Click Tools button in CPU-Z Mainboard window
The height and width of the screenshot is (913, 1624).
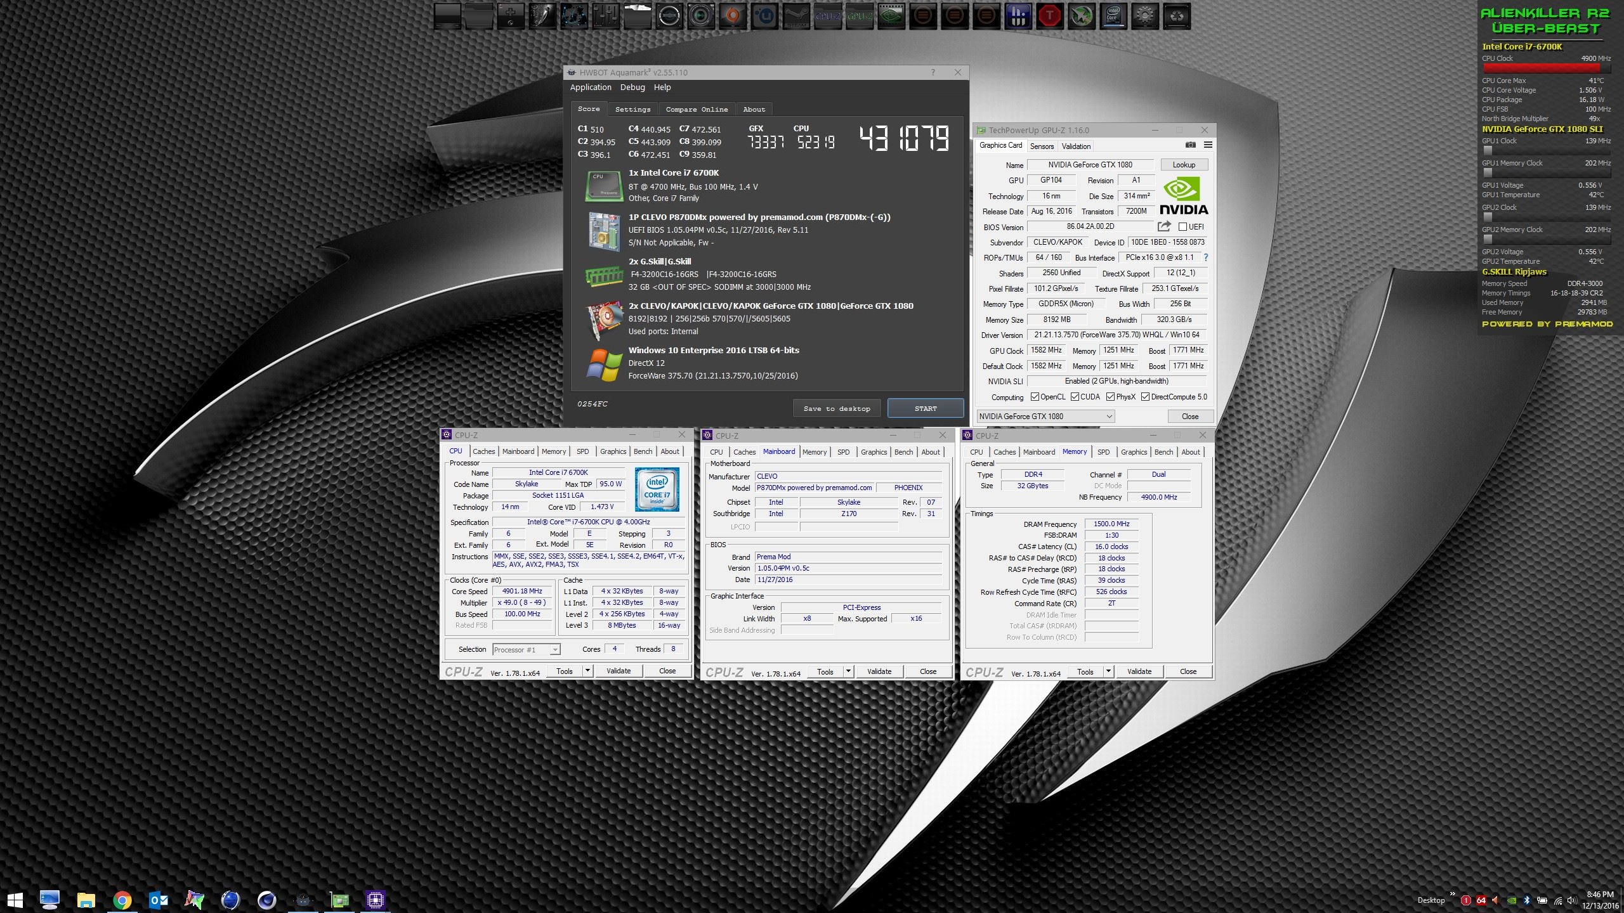click(x=825, y=671)
